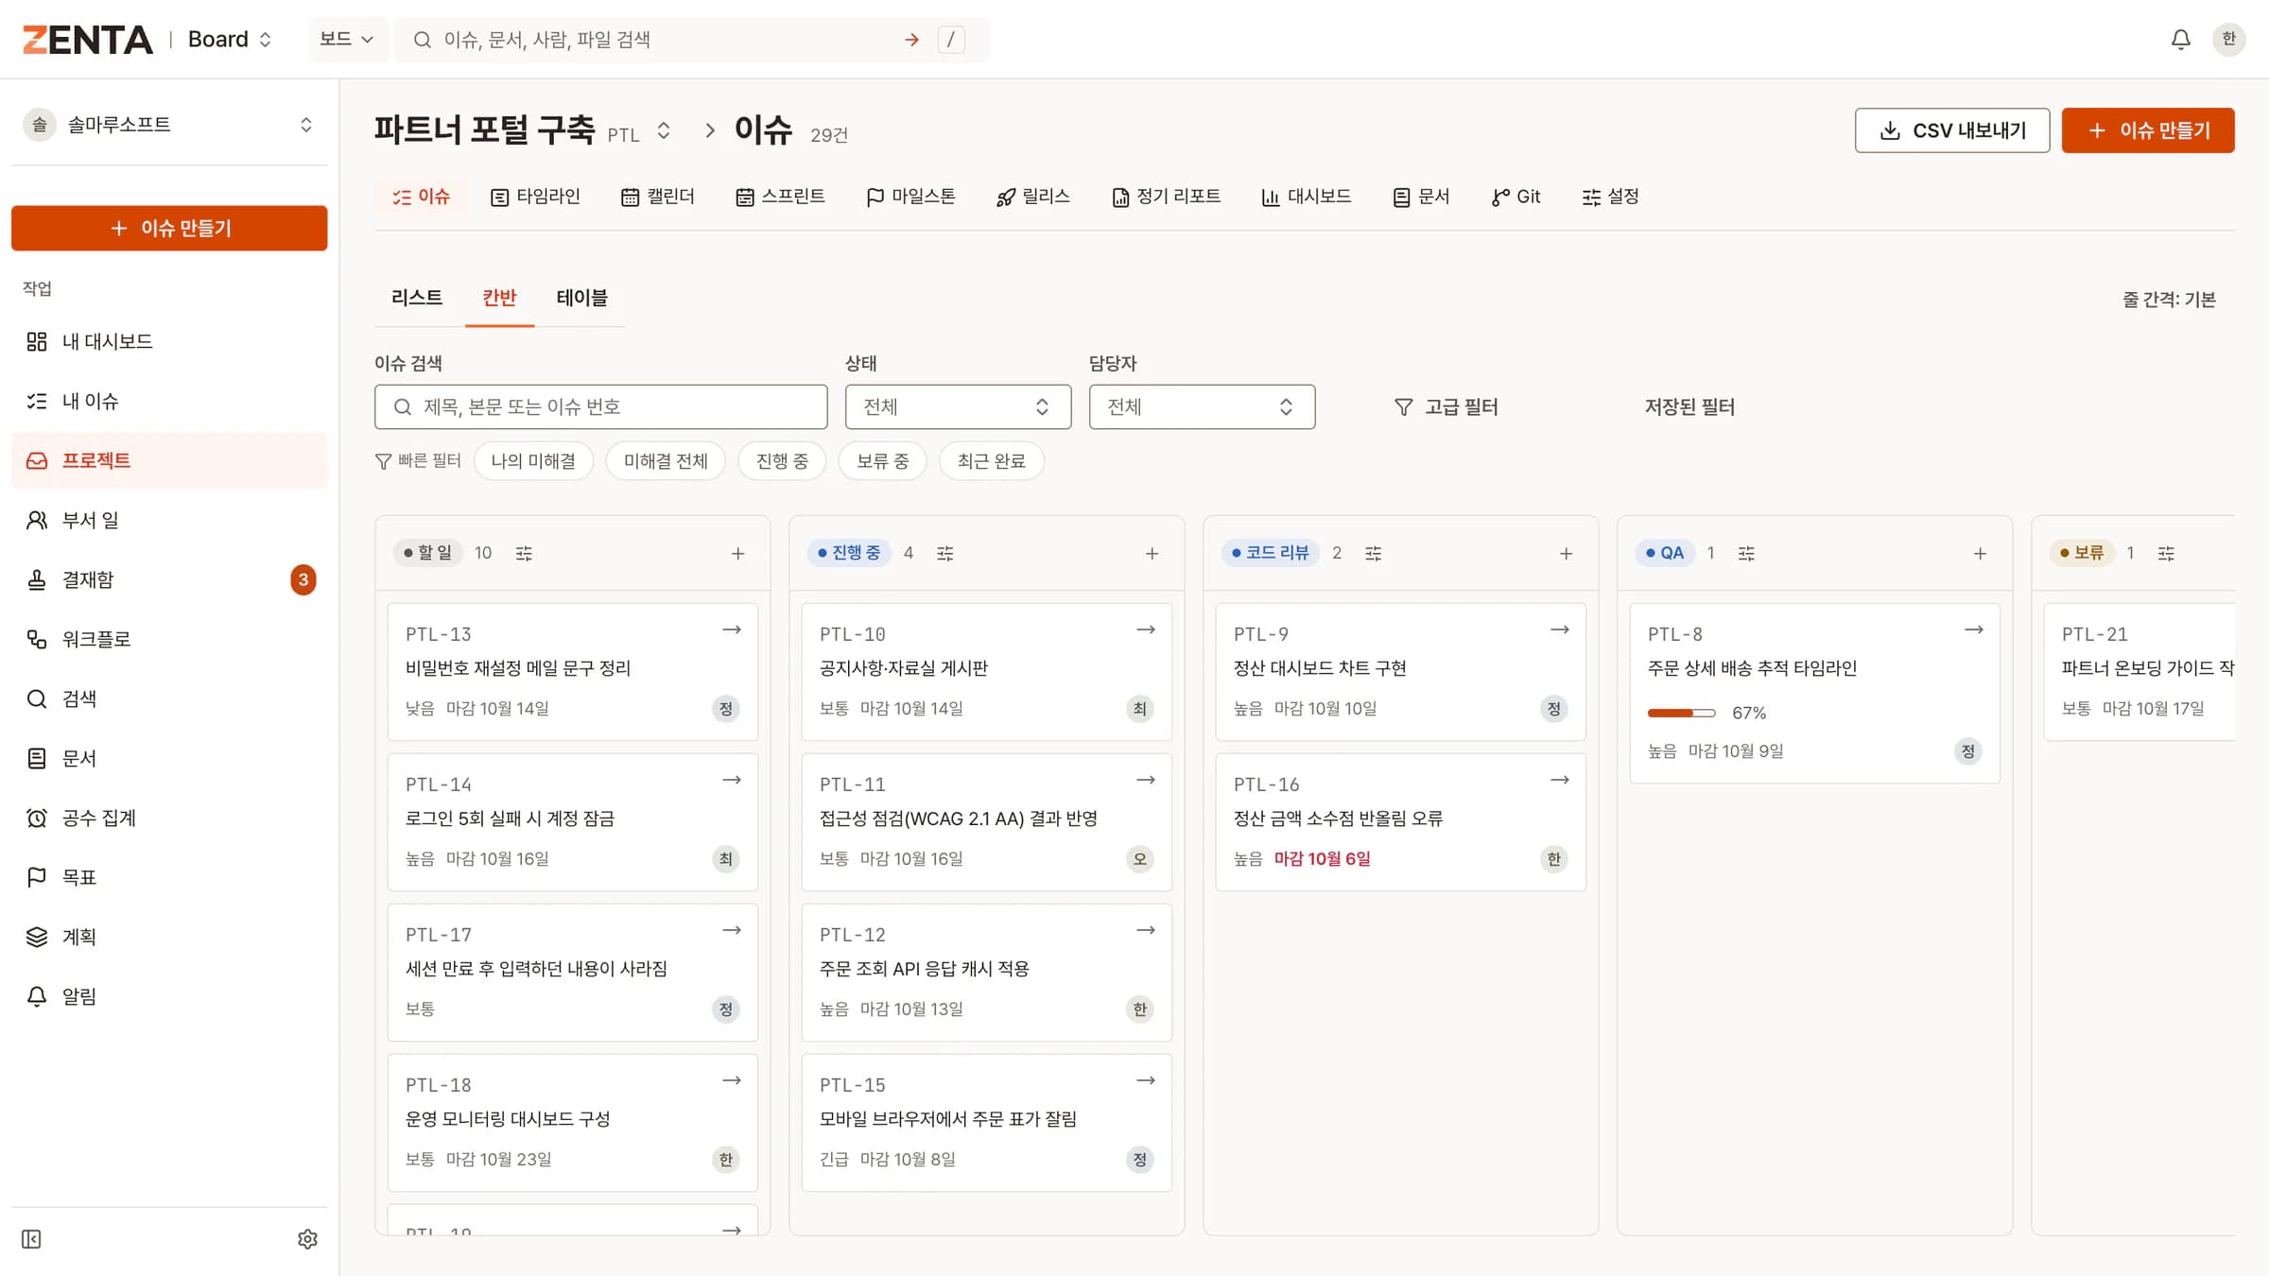Open 고급 필터
The width and height of the screenshot is (2269, 1276).
(x=1446, y=406)
